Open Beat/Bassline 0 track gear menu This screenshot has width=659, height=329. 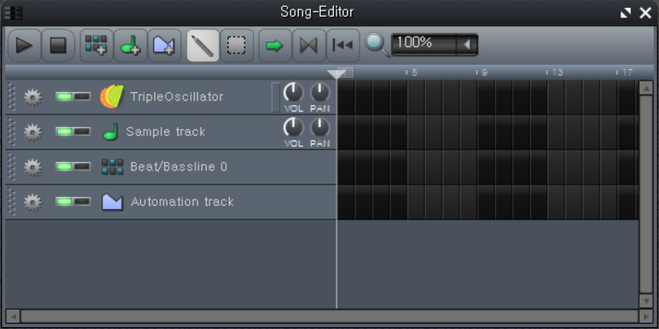[x=32, y=167]
